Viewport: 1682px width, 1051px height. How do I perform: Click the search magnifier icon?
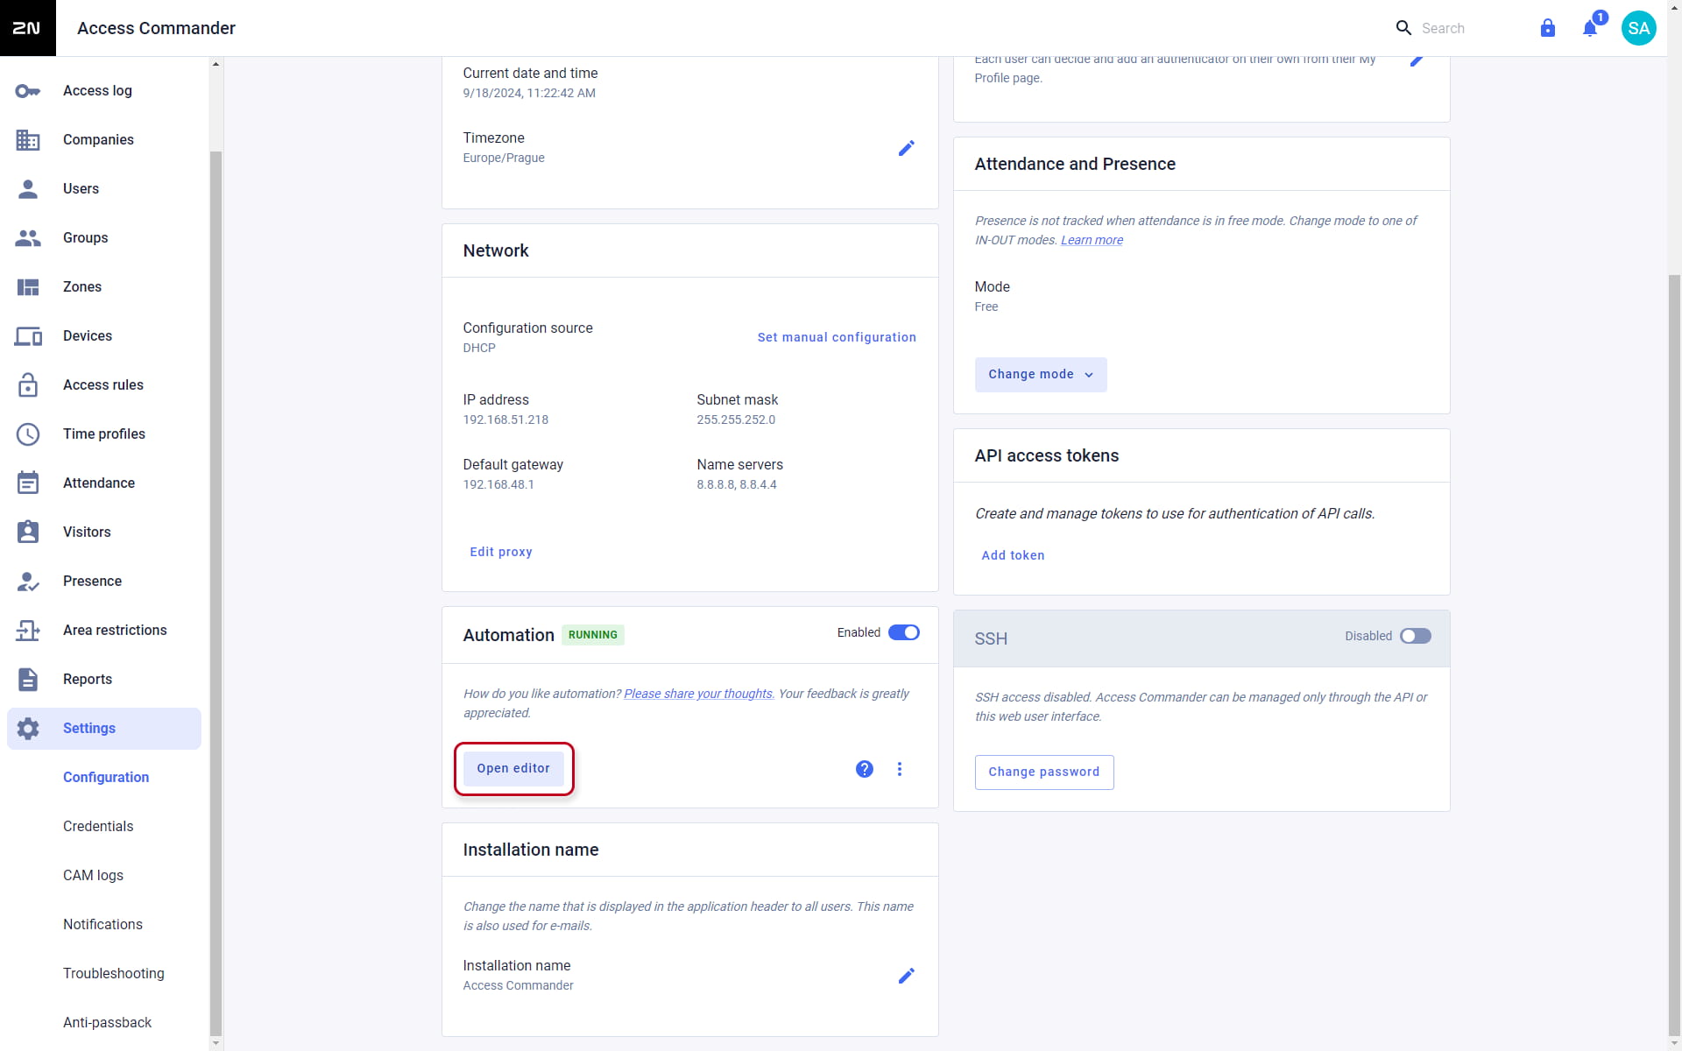[1403, 28]
